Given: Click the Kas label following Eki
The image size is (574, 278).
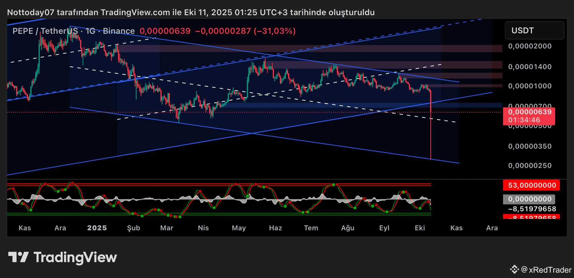Looking at the screenshot, I should click(457, 228).
